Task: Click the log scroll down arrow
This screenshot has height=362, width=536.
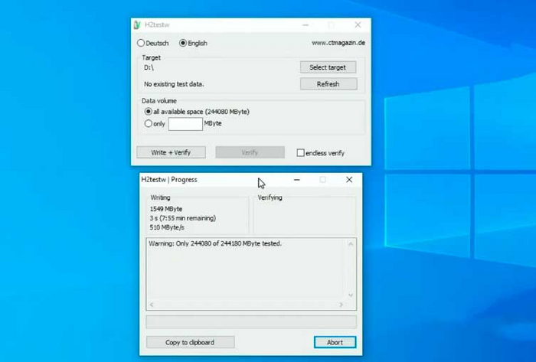Action: (x=351, y=295)
